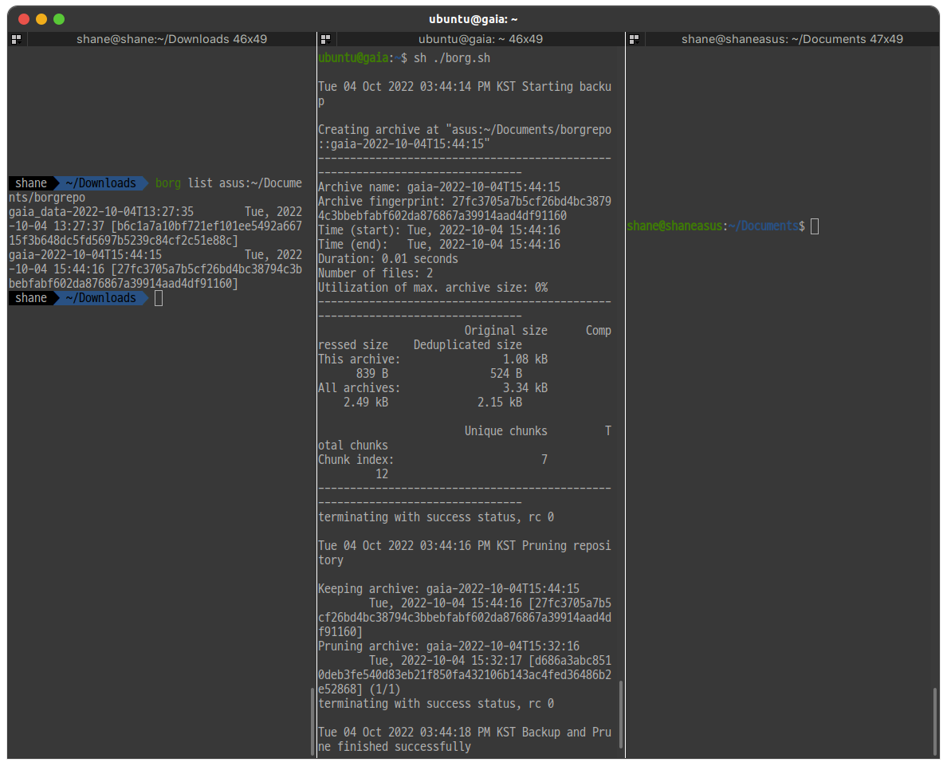The width and height of the screenshot is (947, 766).
Task: Click the pane menu icon of shane@shaneasus Documents pane
Action: 635,39
